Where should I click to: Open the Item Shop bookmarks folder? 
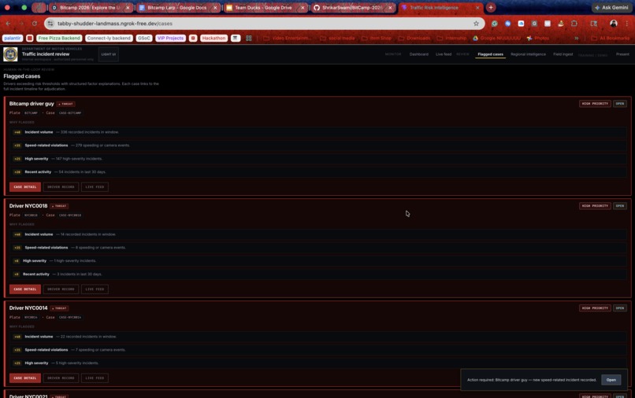pos(377,38)
